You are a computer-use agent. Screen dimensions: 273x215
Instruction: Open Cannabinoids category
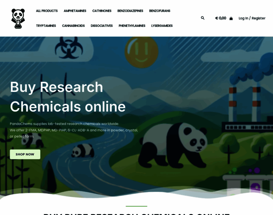(x=73, y=26)
